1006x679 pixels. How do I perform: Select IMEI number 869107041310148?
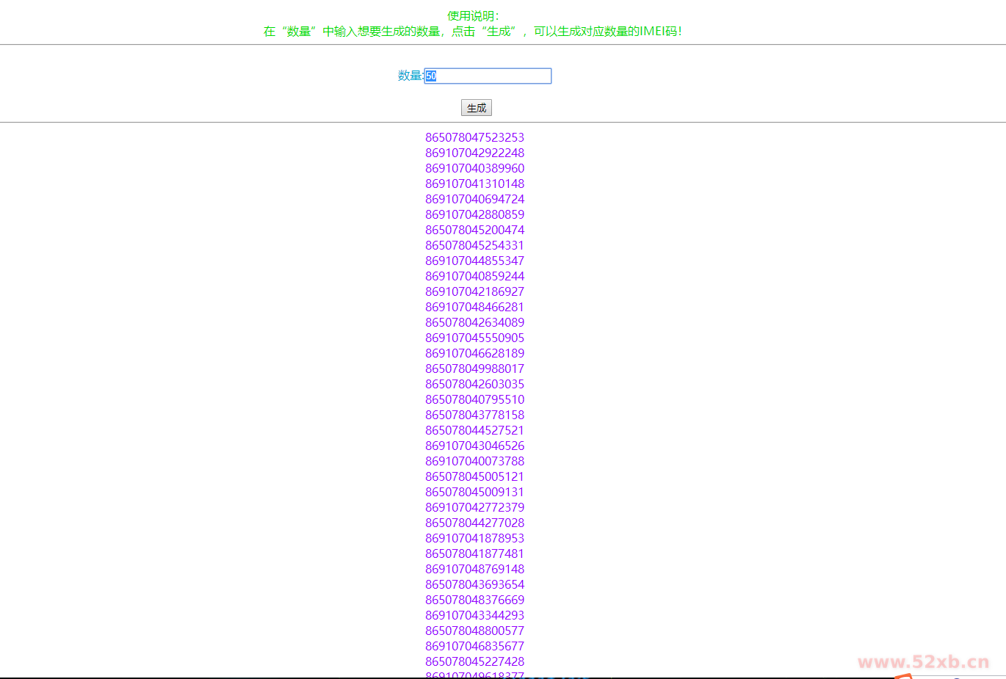point(474,184)
